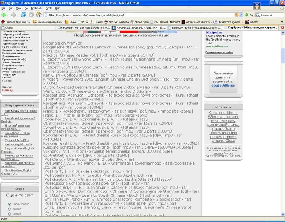
Task: Open the Edit menu
Action: pos(11,8)
